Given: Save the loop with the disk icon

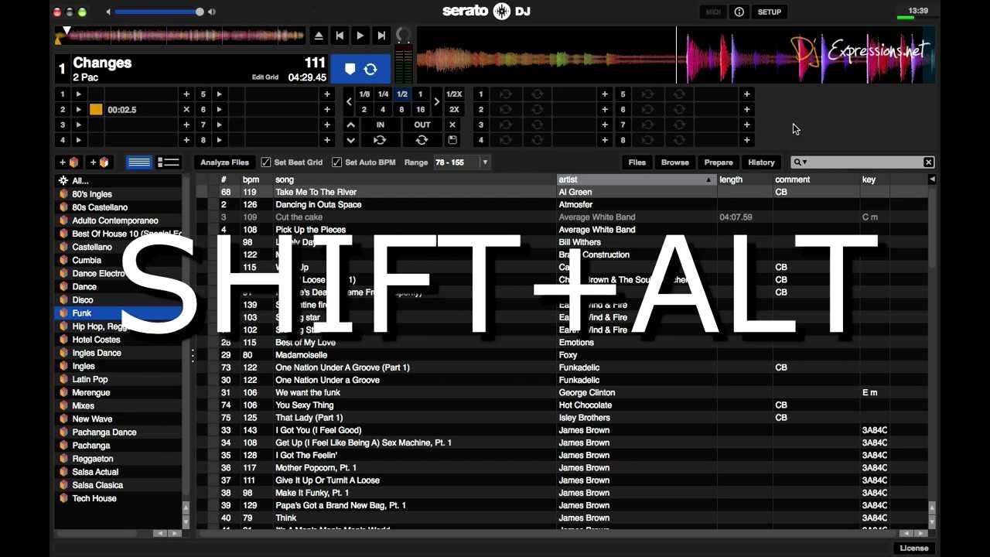Looking at the screenshot, I should [x=452, y=140].
